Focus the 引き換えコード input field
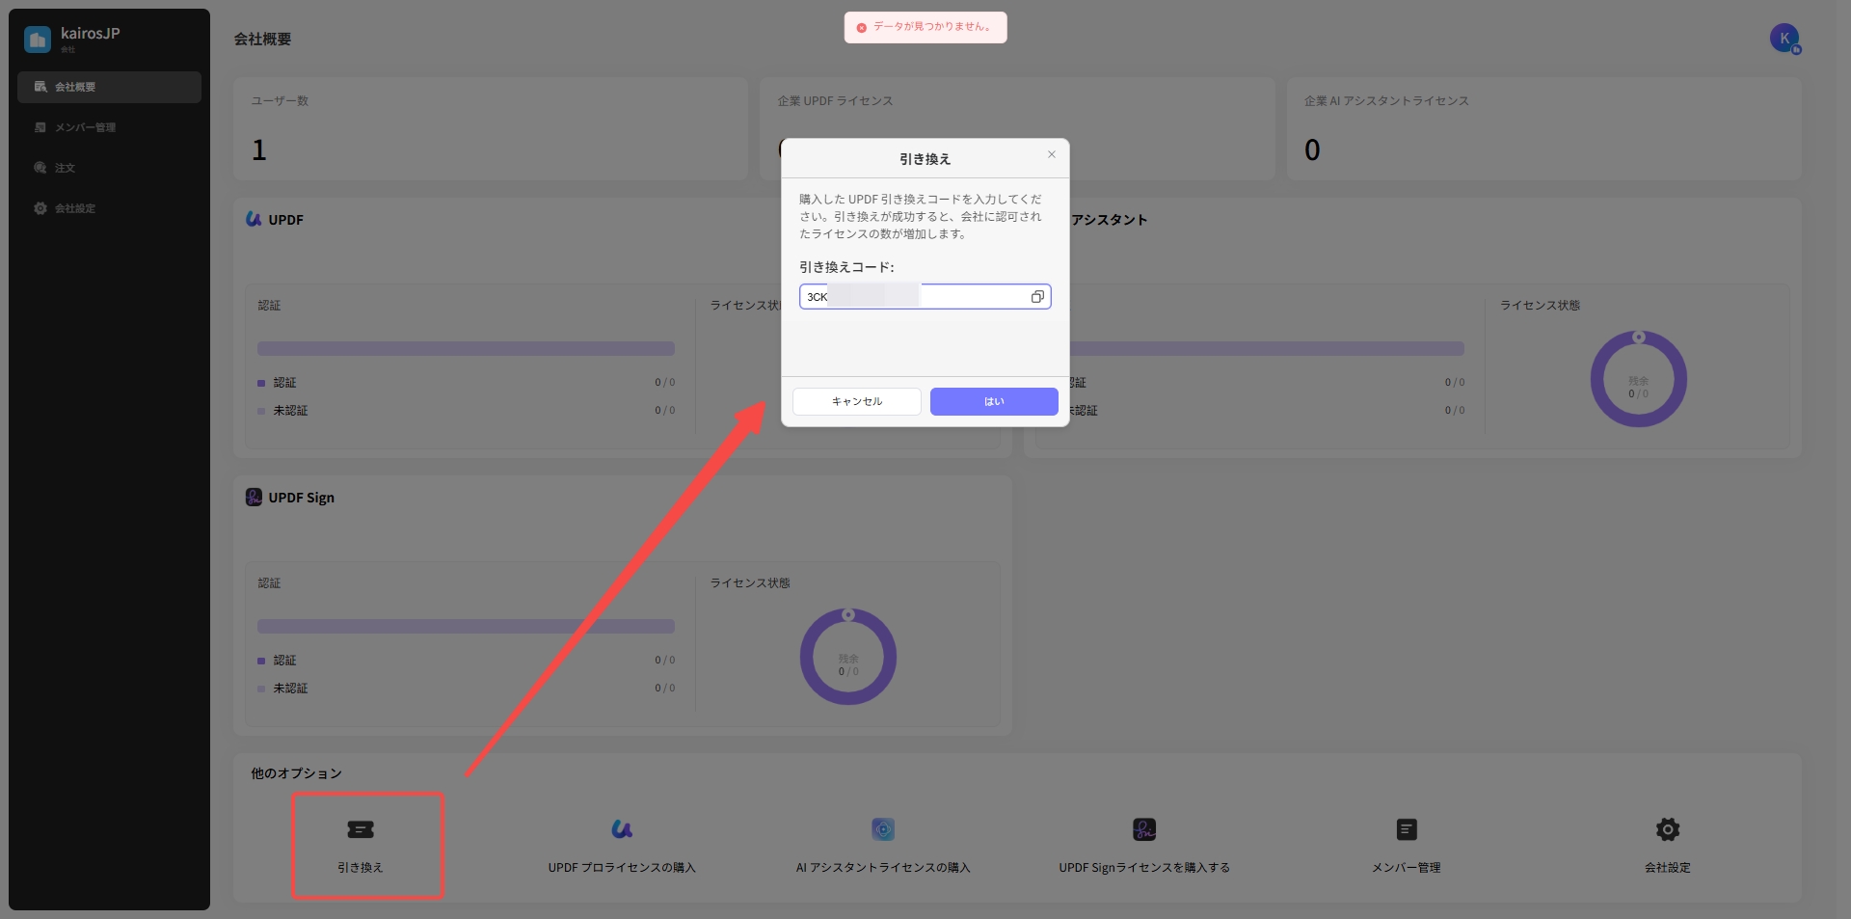Viewport: 1851px width, 919px height. click(925, 296)
